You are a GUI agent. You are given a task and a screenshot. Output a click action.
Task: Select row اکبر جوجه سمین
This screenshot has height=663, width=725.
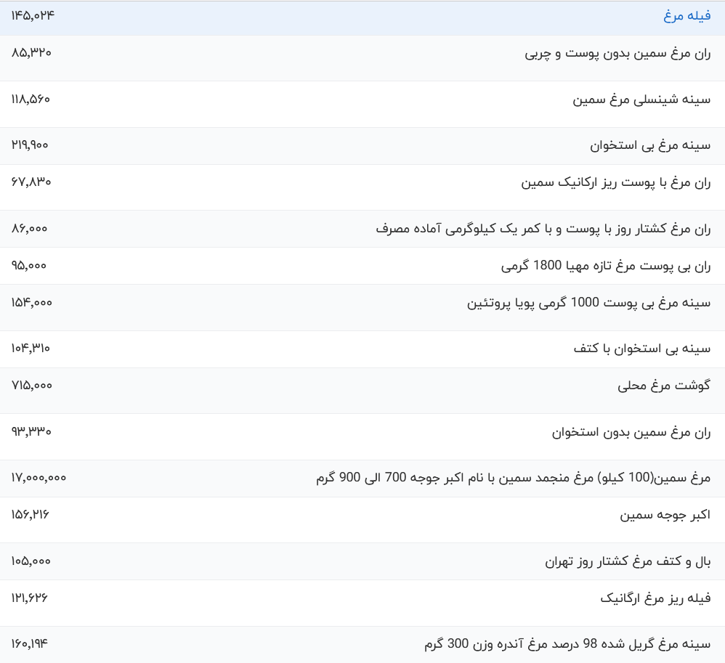[362, 520]
